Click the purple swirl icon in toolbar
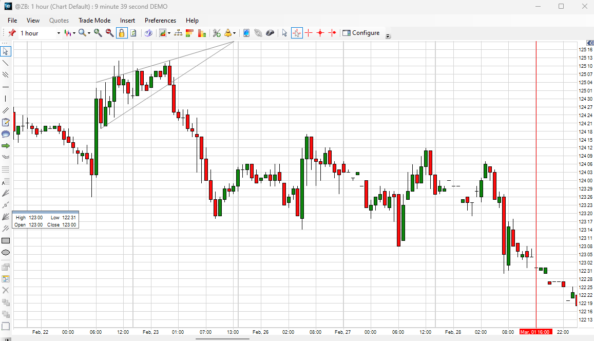The height and width of the screenshot is (341, 594). [148, 33]
